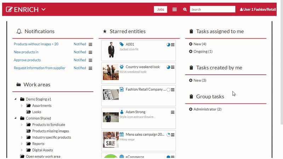Image resolution: width=283 pixels, height=159 pixels.
Task: Expand the Digital Assets folder arrow
Action: (x=22, y=150)
